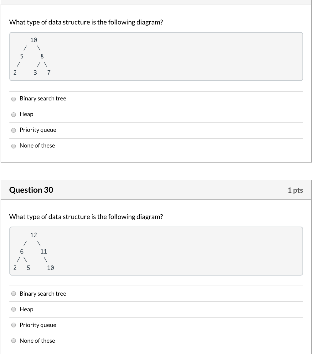Select None of these for the first question
This screenshot has height=354, width=320.
[x=13, y=146]
